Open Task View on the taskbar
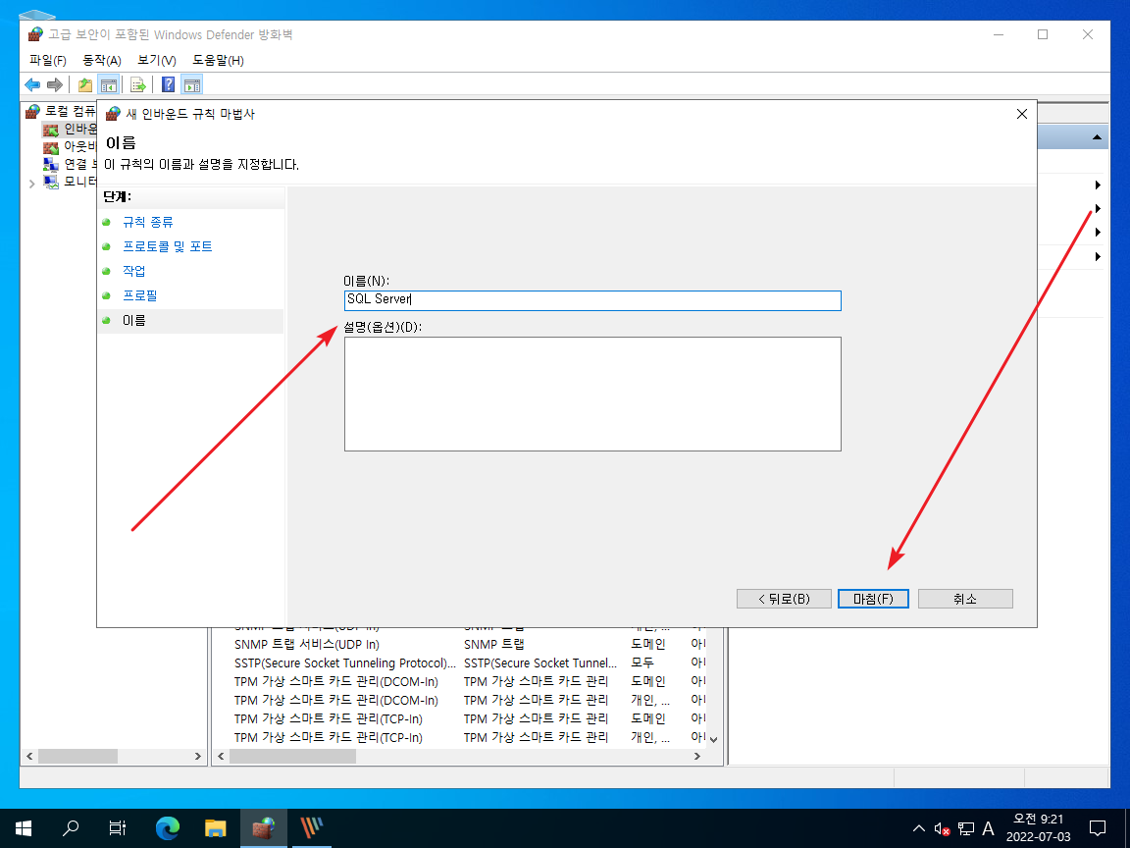 tap(118, 827)
